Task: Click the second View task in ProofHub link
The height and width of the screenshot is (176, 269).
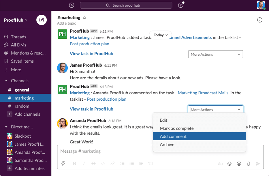Action: [x=91, y=109]
